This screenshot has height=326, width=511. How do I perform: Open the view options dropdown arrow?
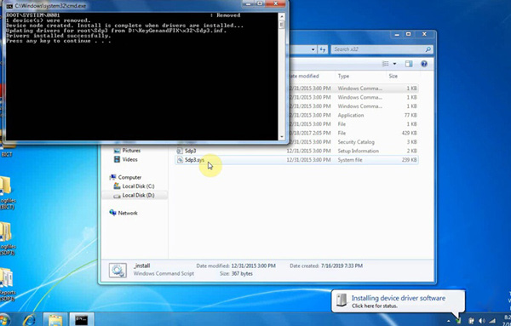tap(394, 64)
